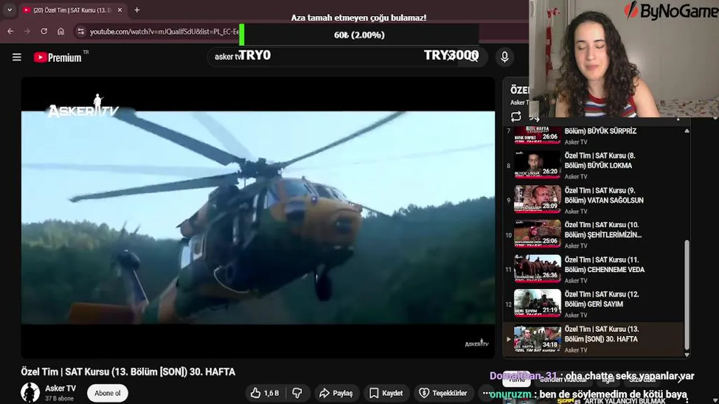Screen dimensions: 719x404
Task: Click the helicopter video player area
Action: [258, 217]
